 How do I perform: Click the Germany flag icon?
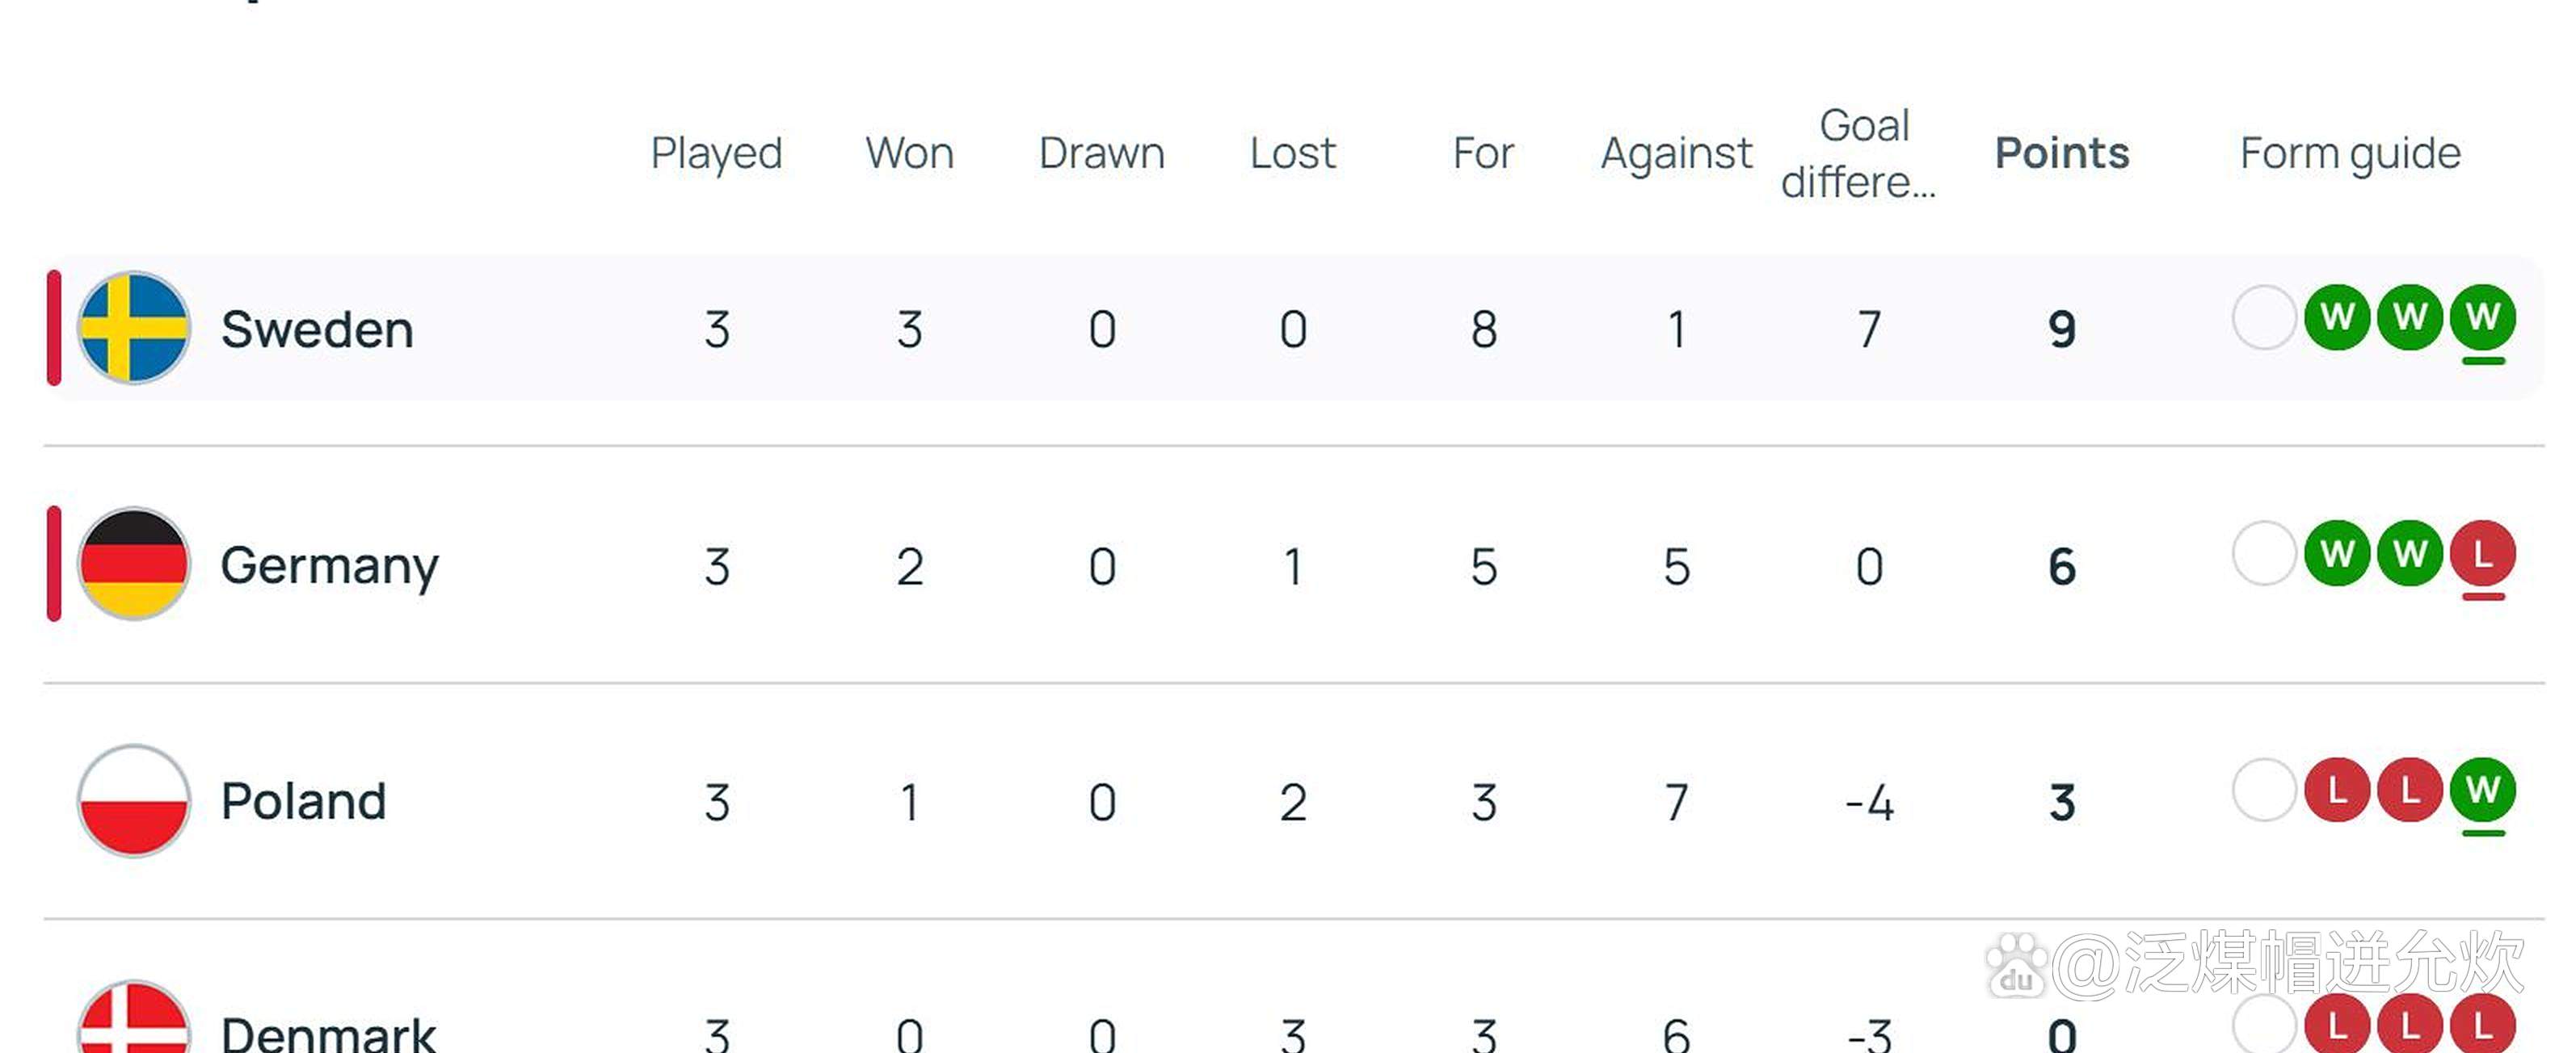133,564
